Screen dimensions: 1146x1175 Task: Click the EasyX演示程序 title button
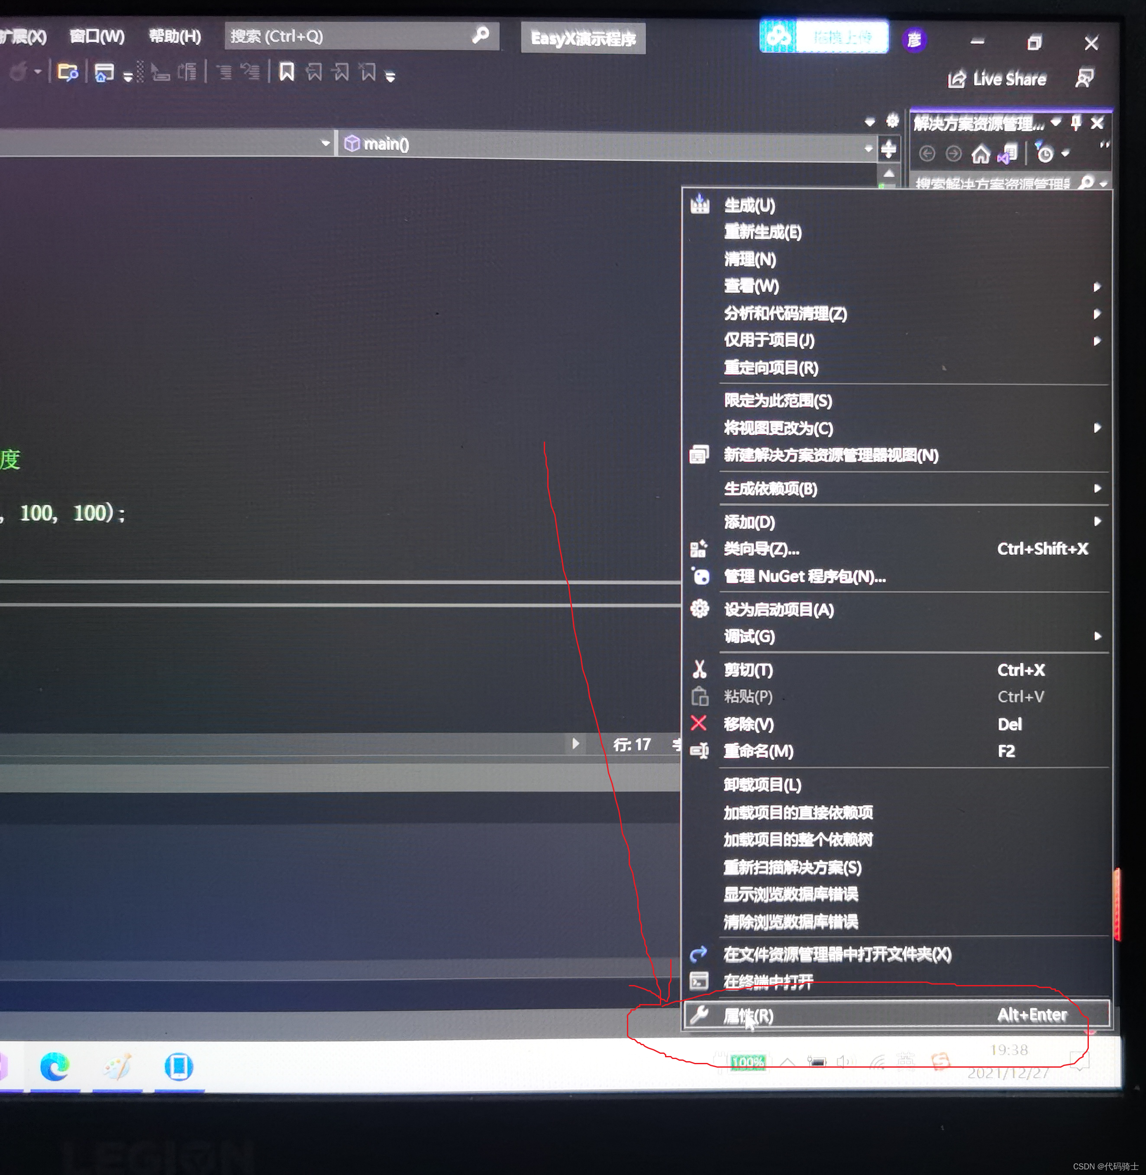[x=583, y=39]
